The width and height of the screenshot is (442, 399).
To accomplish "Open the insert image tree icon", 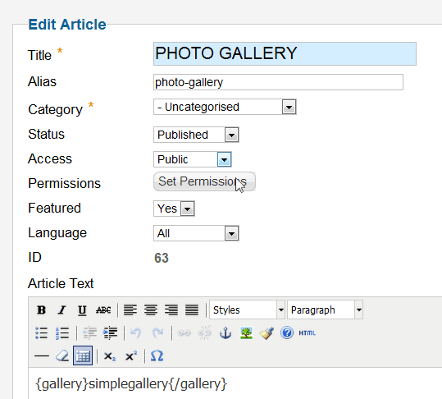I will click(246, 333).
